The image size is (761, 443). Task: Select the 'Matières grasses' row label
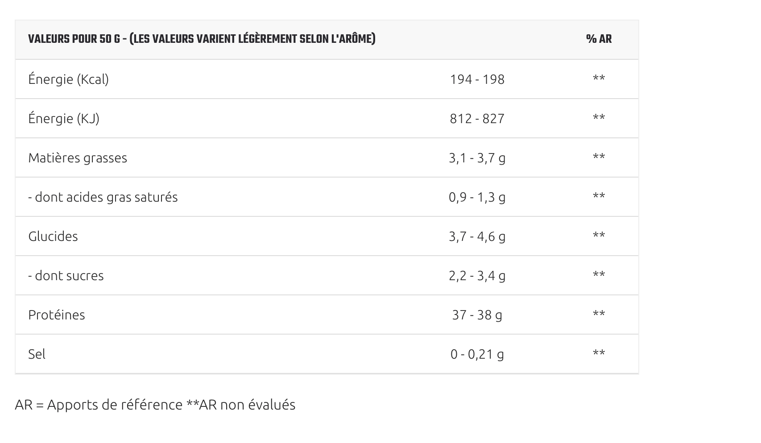(78, 158)
